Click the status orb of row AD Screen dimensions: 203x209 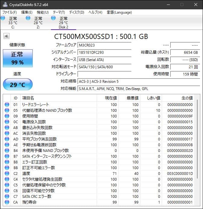[7, 139]
